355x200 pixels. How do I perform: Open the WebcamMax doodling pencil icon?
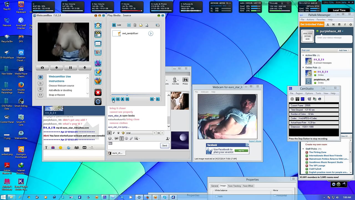click(x=98, y=72)
